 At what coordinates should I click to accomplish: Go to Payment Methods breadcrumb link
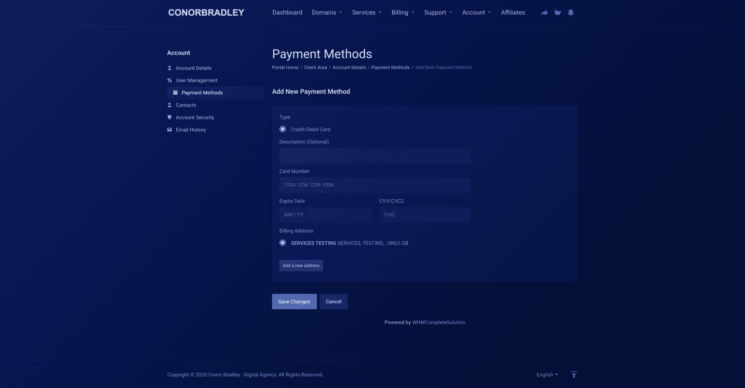[390, 67]
